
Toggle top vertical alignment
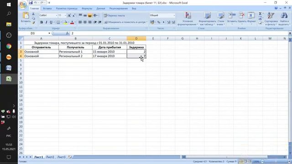pyautogui.click(x=80, y=15)
